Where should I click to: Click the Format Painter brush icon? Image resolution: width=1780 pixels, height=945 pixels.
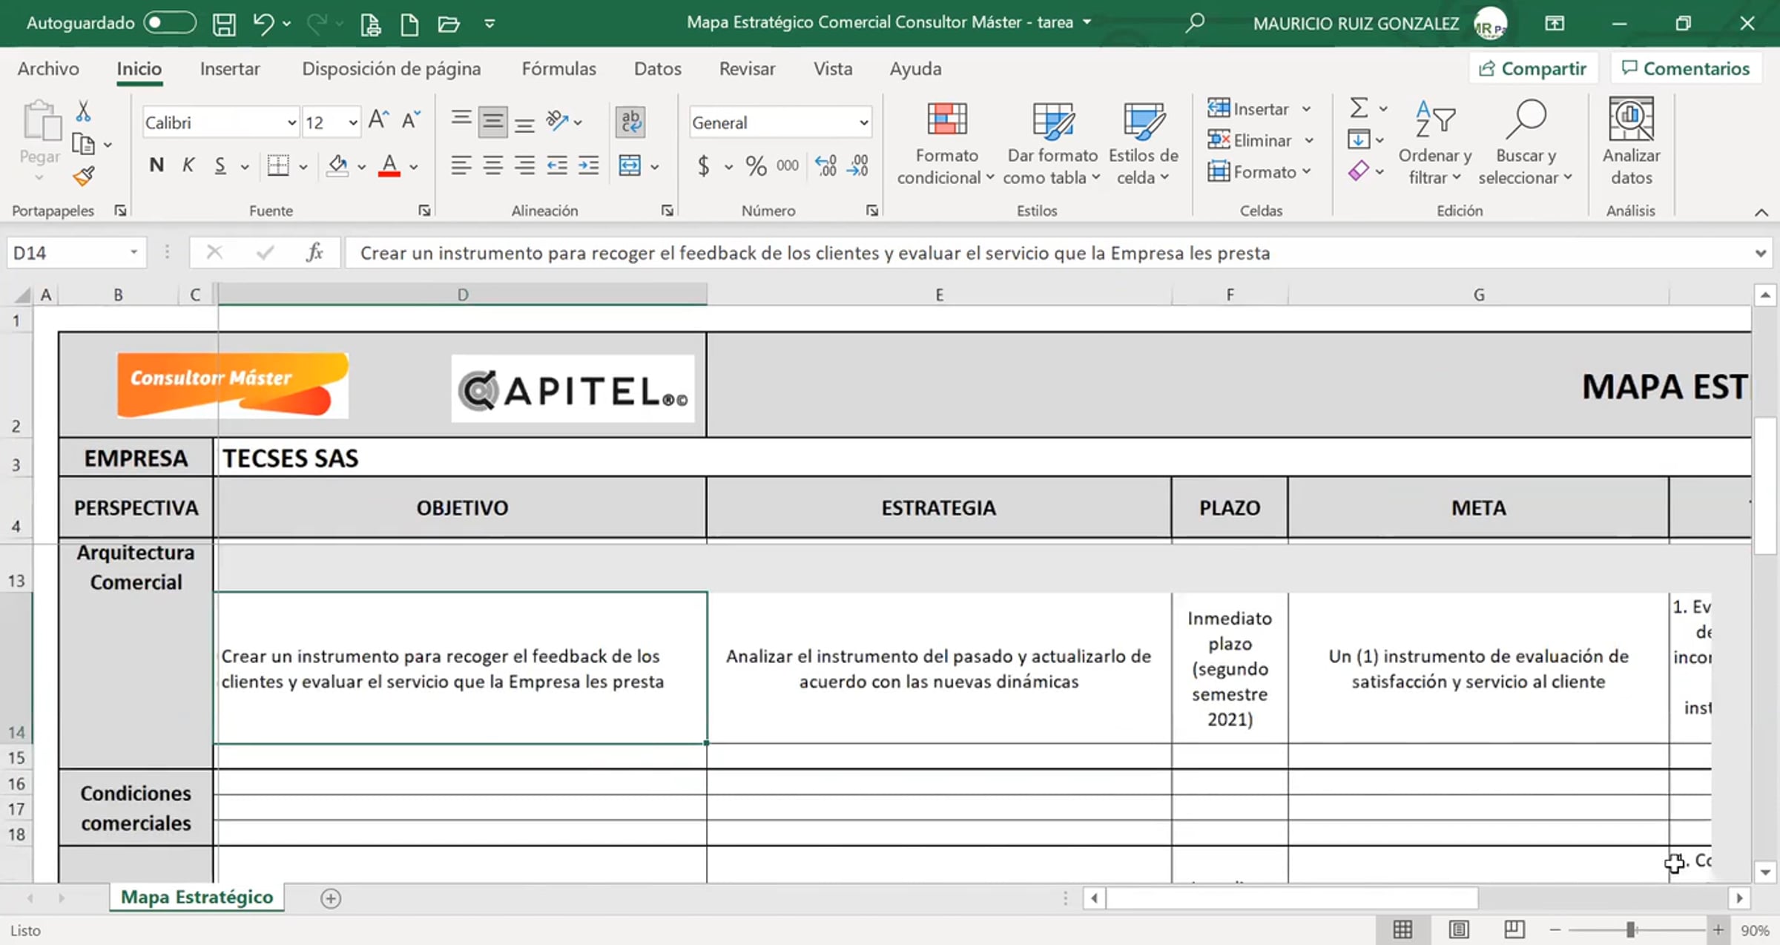(83, 177)
